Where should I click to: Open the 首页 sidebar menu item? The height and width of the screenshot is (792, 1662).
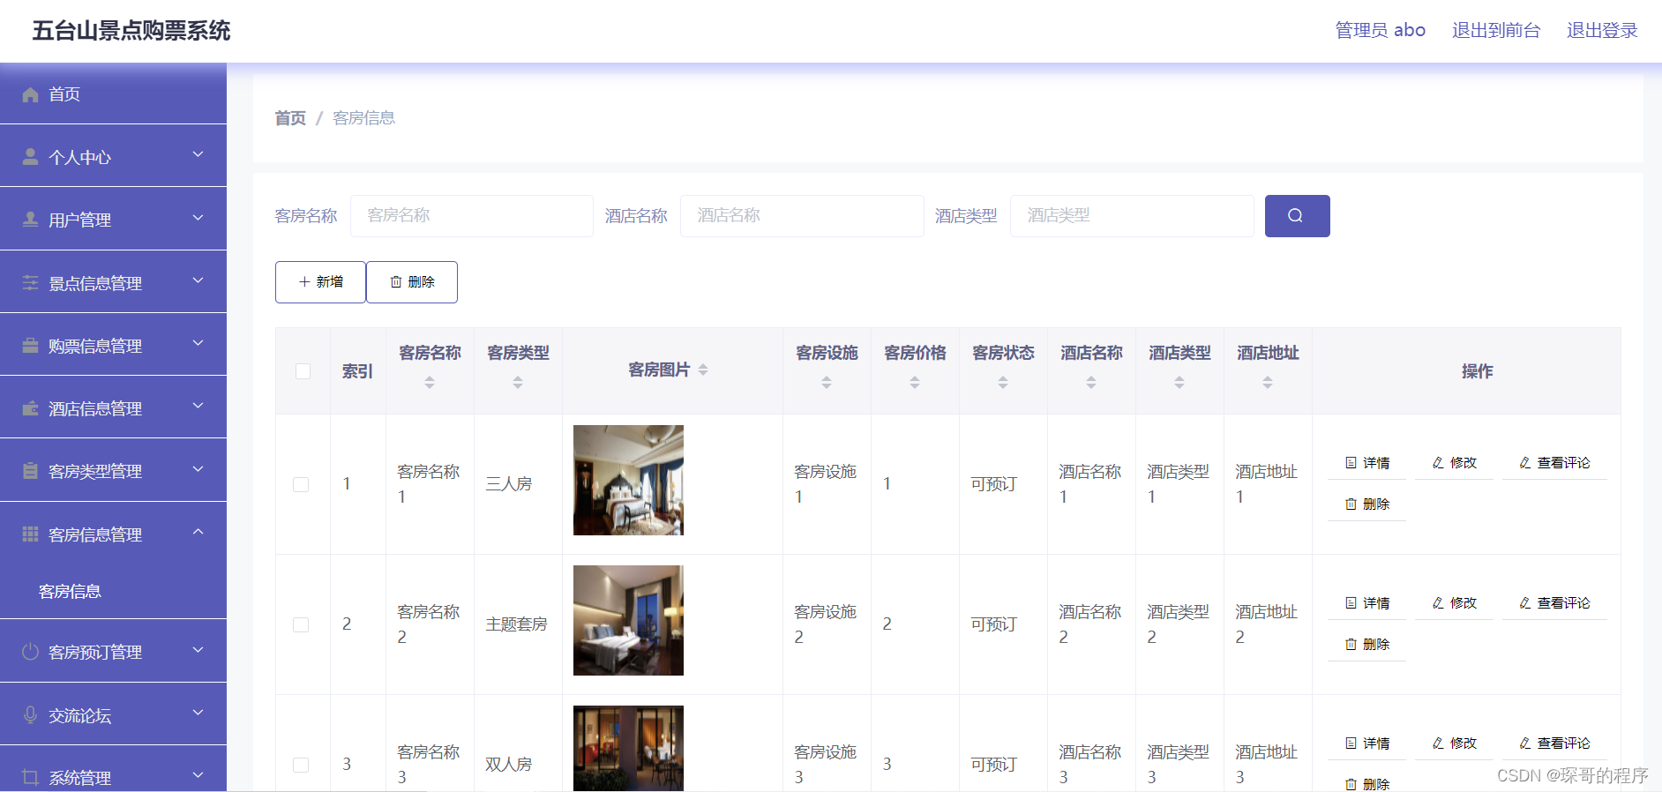(113, 93)
